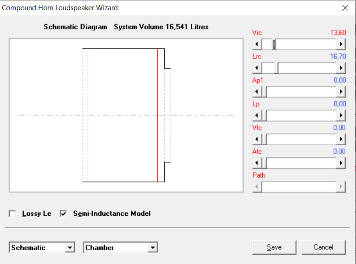Click the Vrc slider track right of thumb

click(x=306, y=44)
